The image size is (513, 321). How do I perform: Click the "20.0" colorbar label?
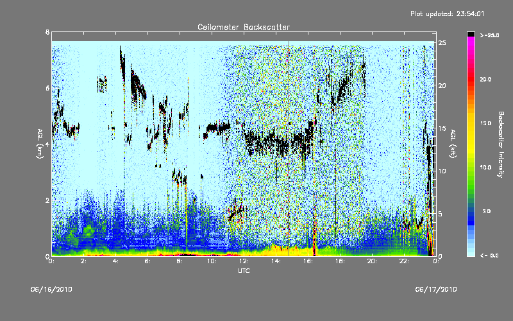point(485,79)
